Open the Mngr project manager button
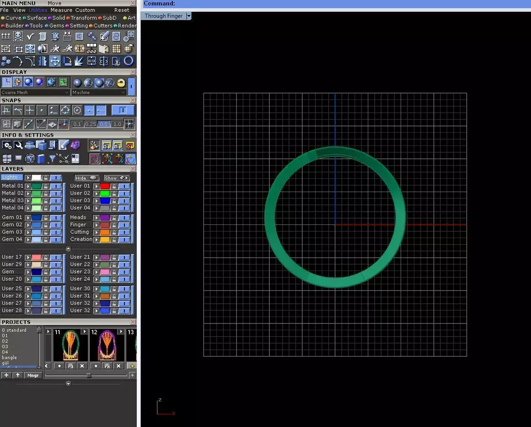 pyautogui.click(x=33, y=375)
